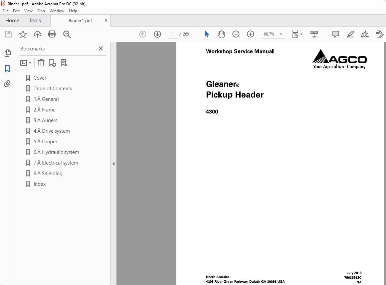Go to the Electrical system bookmark
386x285 pixels.
point(56,163)
